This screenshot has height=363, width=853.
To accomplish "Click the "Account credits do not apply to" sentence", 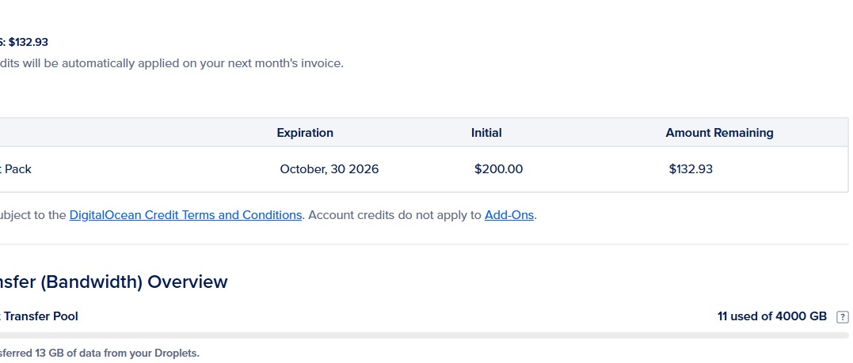I will (x=394, y=215).
